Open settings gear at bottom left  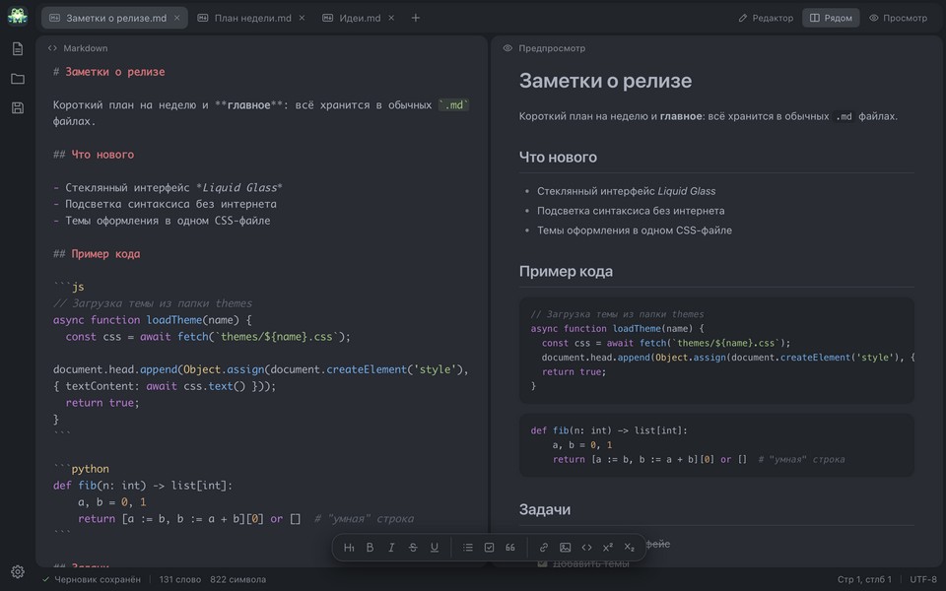click(18, 571)
